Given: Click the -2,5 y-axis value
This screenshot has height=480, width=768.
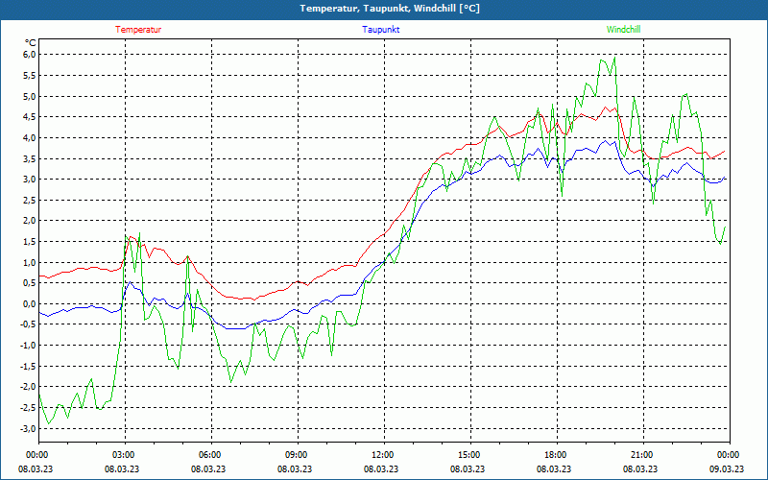Looking at the screenshot, I should coord(28,407).
